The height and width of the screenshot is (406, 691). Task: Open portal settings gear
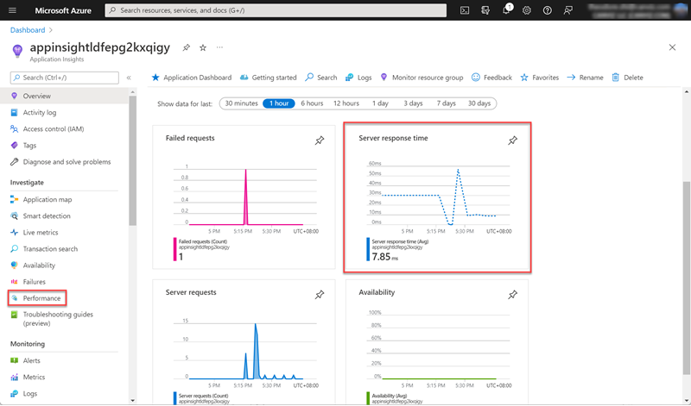tap(527, 10)
